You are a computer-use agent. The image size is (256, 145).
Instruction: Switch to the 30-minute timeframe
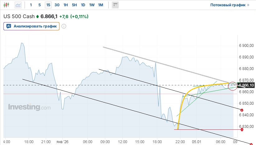point(57,5)
